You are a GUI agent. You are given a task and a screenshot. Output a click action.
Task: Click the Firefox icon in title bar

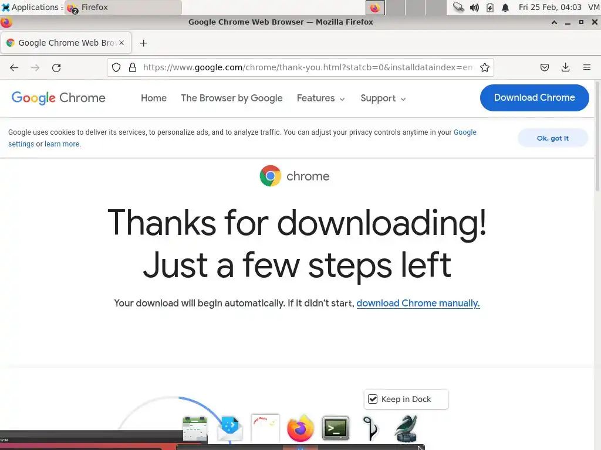pyautogui.click(x=6, y=22)
